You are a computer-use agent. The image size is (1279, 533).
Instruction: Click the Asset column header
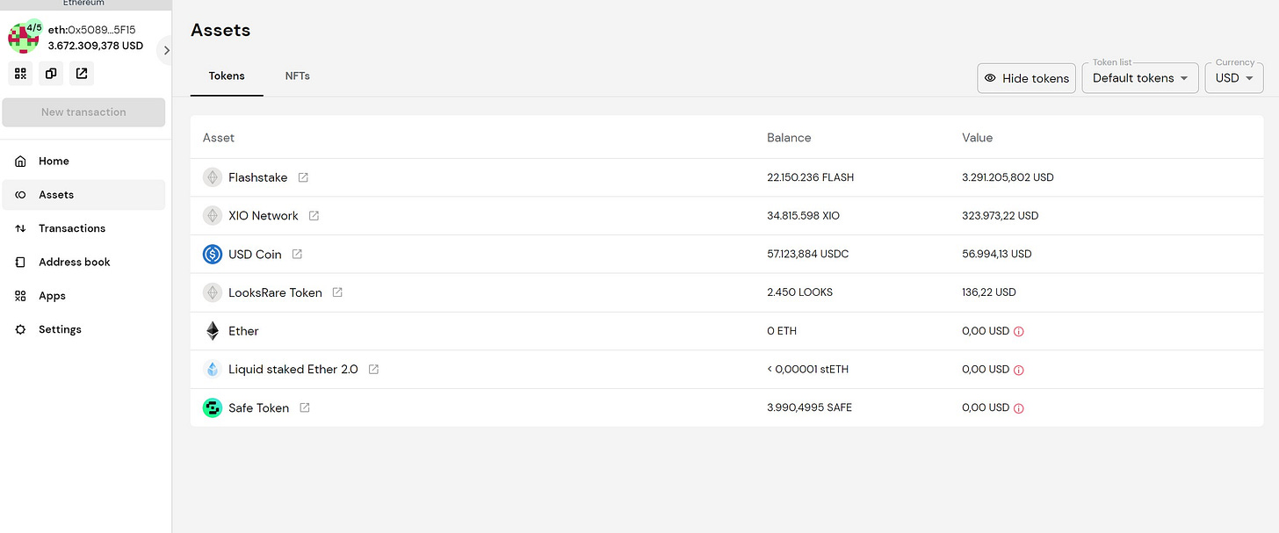[x=219, y=138]
